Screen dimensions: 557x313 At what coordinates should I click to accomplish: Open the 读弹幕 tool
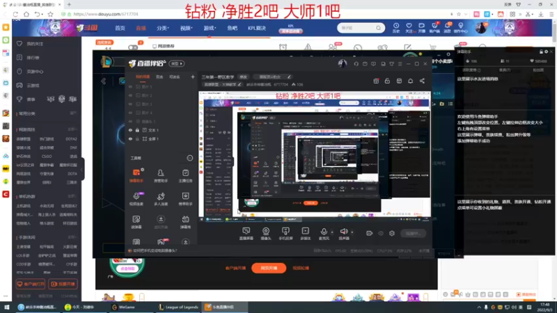[136, 222]
